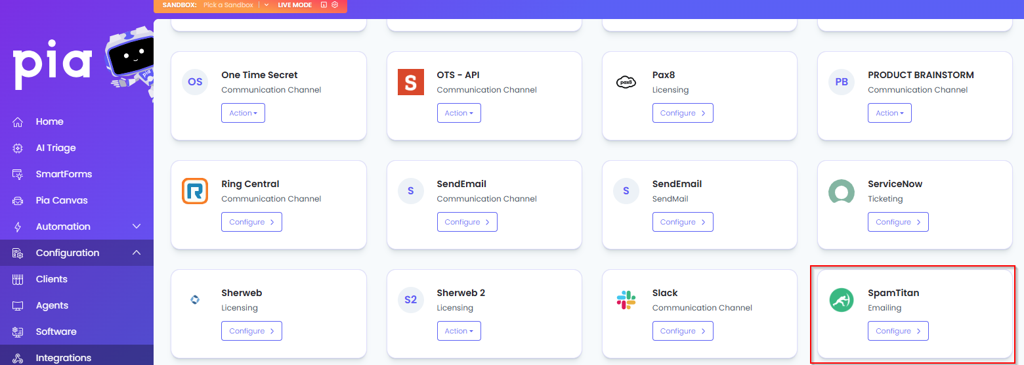Click Configure on the Sherweb card

[251, 331]
